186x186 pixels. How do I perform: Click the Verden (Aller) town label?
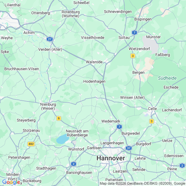(x=50, y=49)
